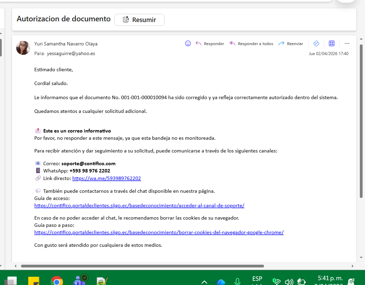Image resolution: width=365 pixels, height=285 pixels.
Task: Click the OneDrive cloud tray icon
Action: 221,282
